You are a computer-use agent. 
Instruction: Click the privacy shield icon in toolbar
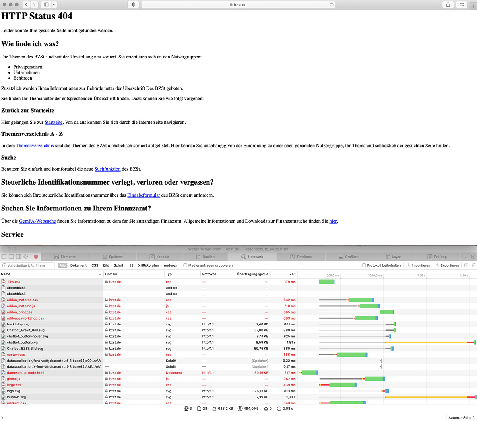(133, 4)
